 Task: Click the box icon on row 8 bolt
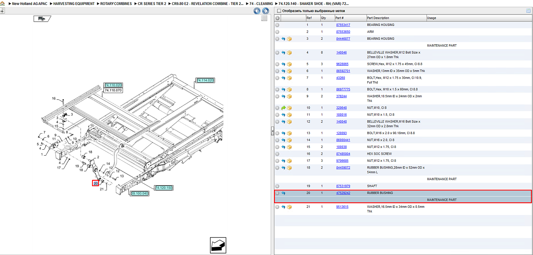(x=289, y=89)
